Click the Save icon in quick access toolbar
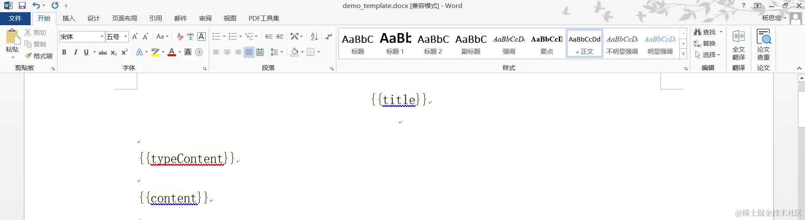Screen dimensions: 805x220 [22, 5]
